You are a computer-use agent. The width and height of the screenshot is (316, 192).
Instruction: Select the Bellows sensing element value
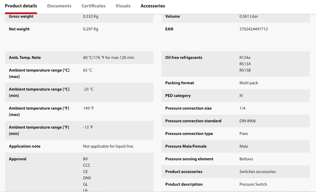[x=246, y=159]
